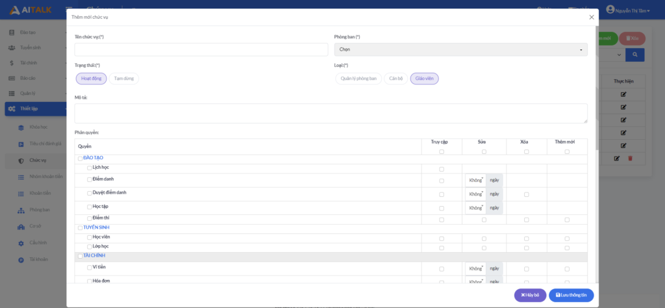Open the Tuyển sinh sidebar menu
665x308 pixels.
[32, 47]
